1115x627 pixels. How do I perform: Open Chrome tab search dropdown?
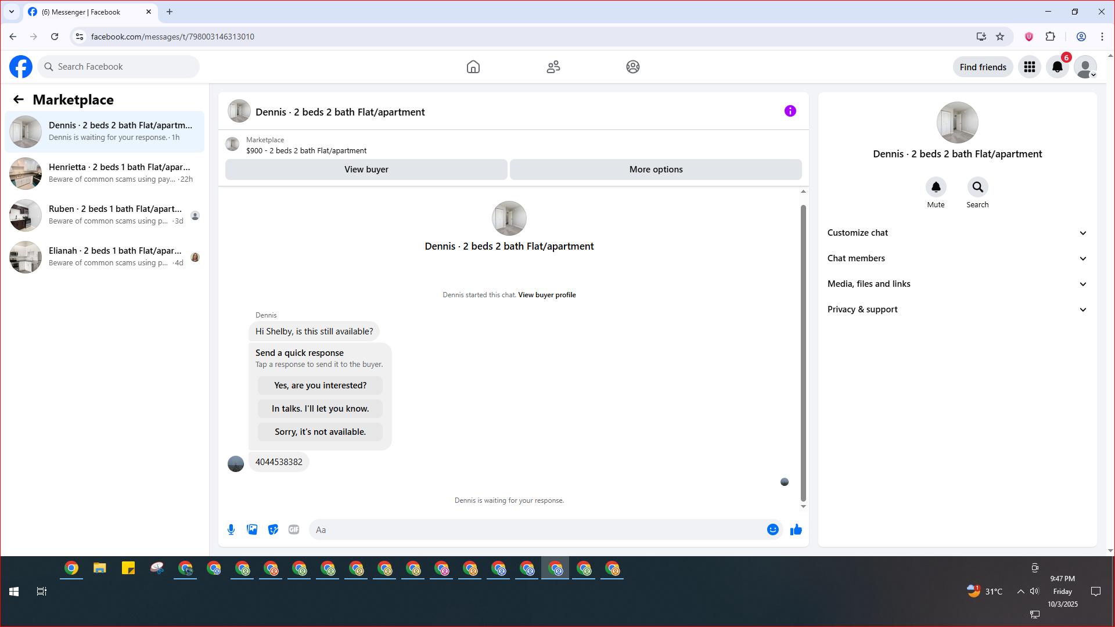coord(12,12)
